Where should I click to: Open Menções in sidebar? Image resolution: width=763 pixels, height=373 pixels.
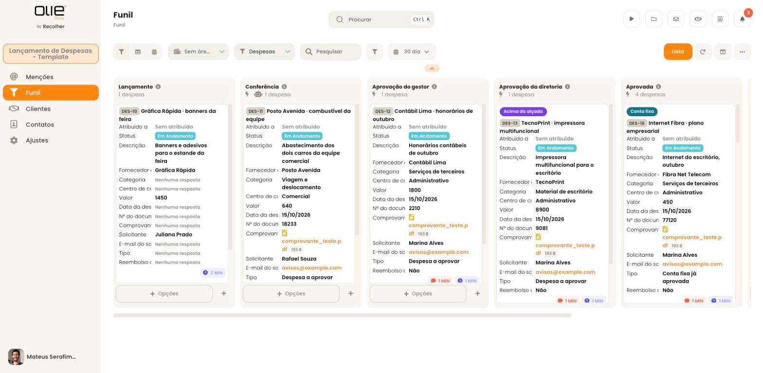pyautogui.click(x=51, y=77)
